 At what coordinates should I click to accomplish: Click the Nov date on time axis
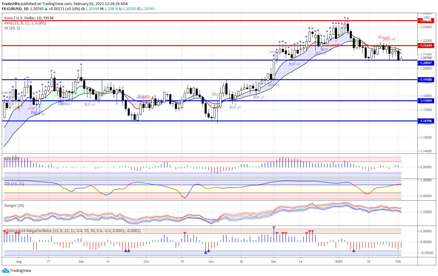click(x=211, y=261)
